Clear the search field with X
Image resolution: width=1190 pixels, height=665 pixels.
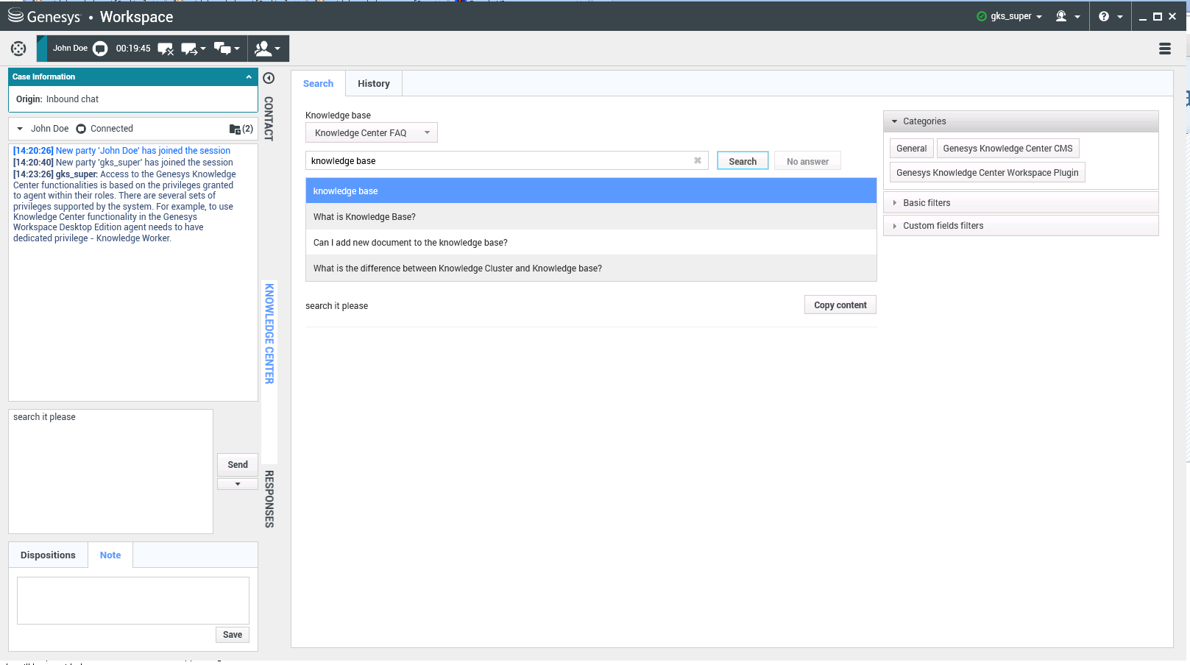coord(697,161)
